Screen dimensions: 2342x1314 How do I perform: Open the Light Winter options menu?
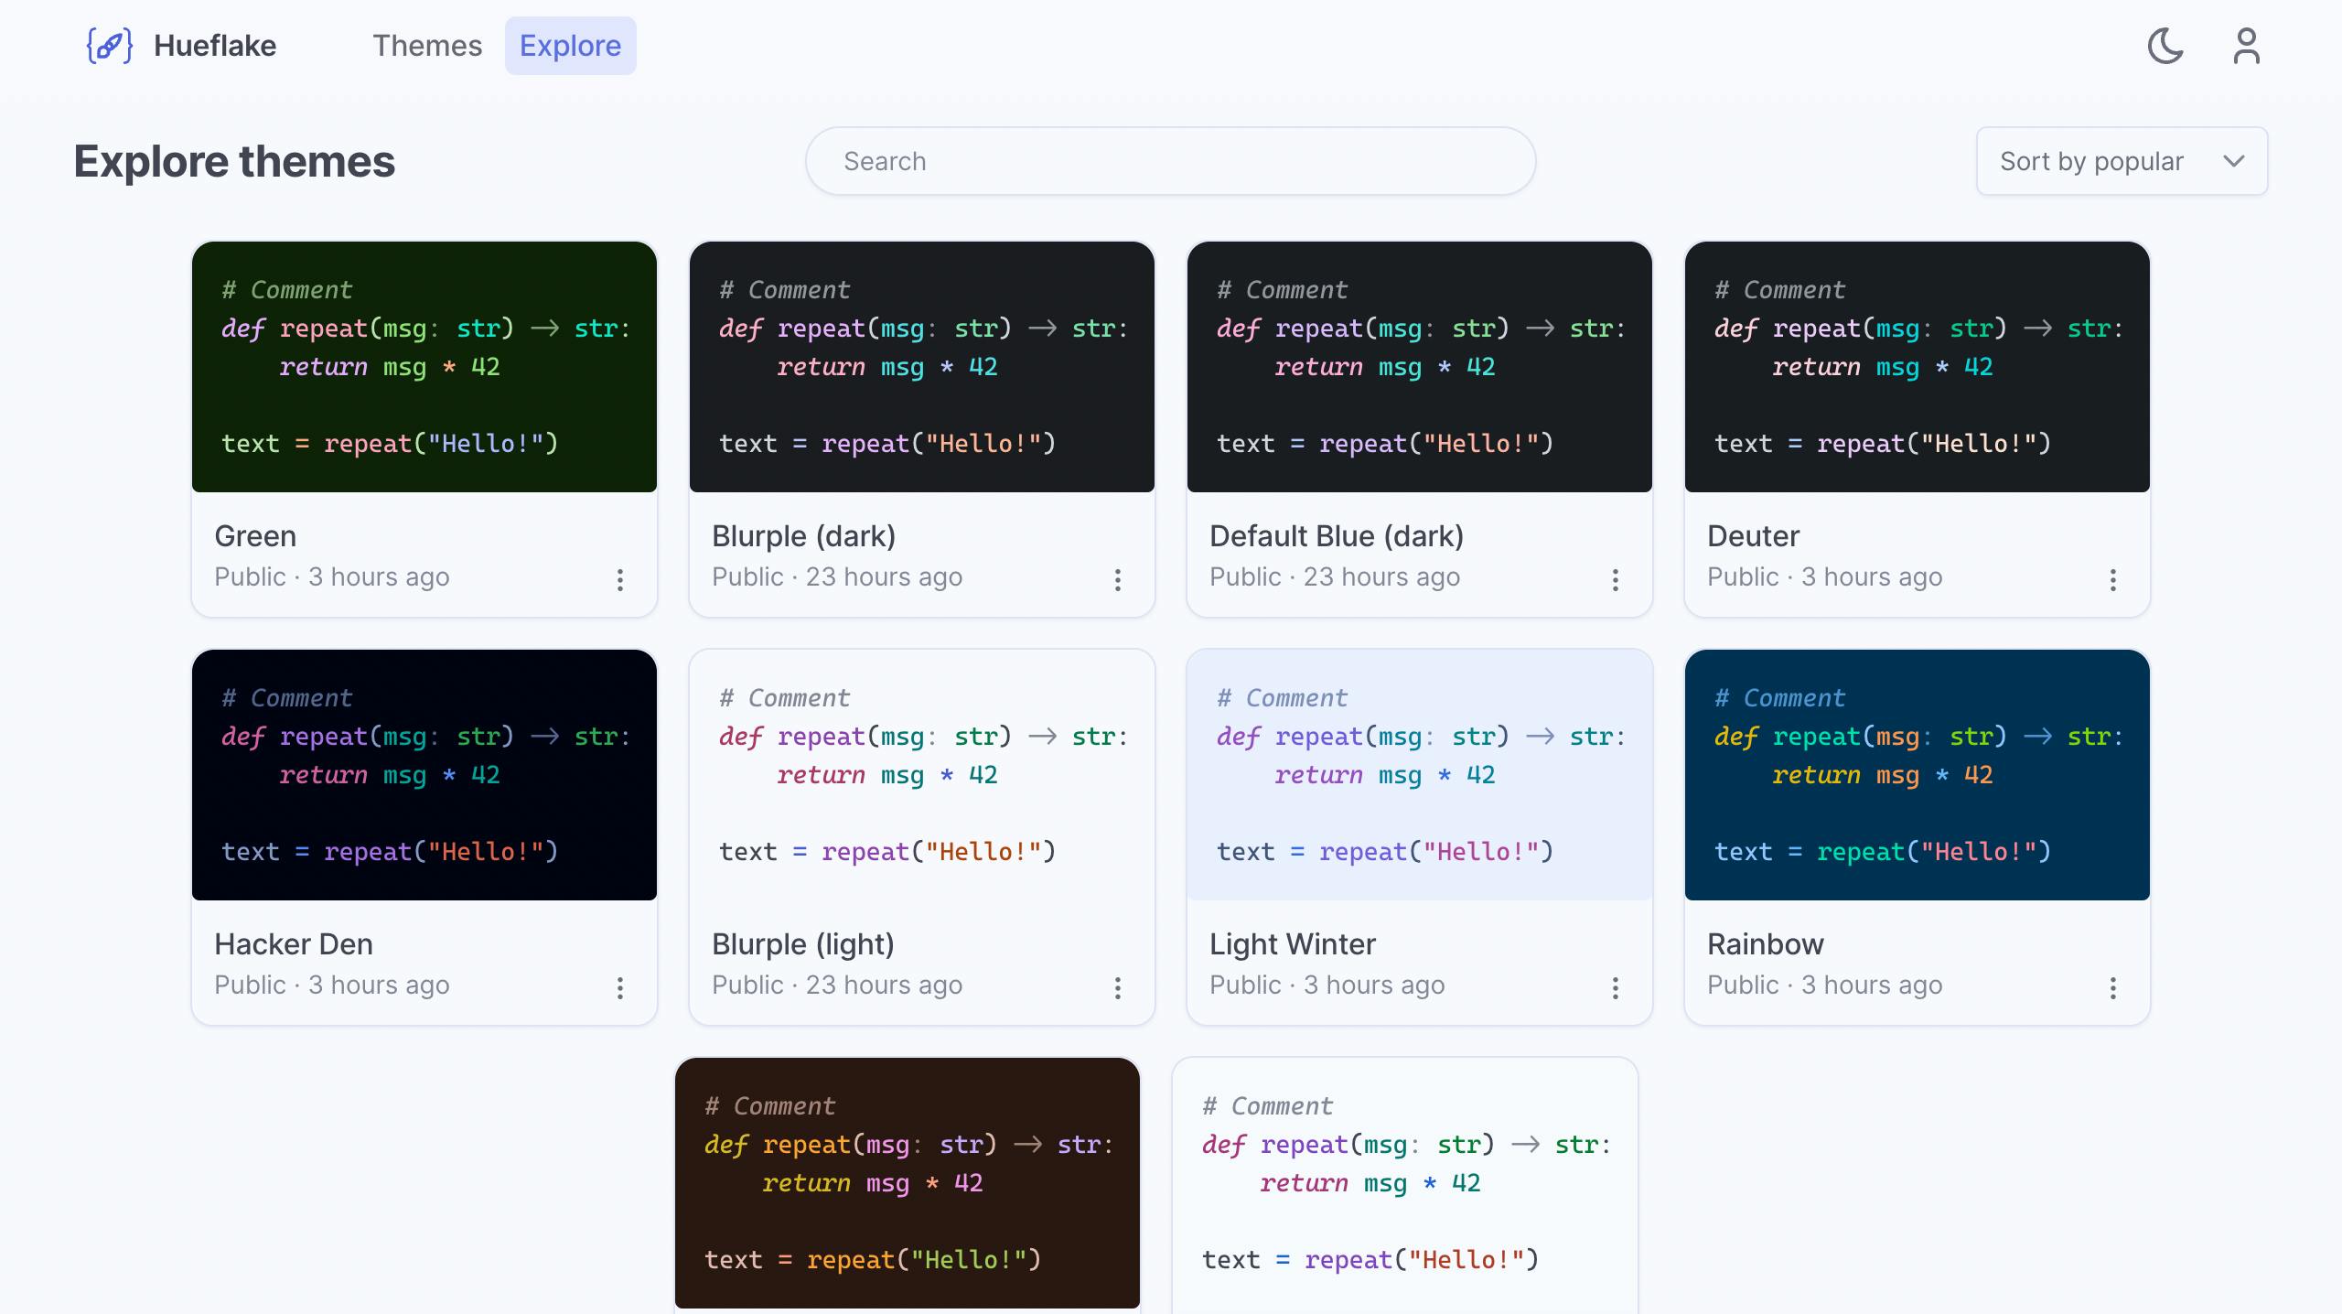tap(1616, 987)
